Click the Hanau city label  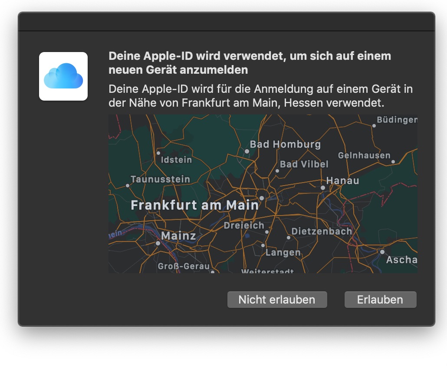pos(342,180)
